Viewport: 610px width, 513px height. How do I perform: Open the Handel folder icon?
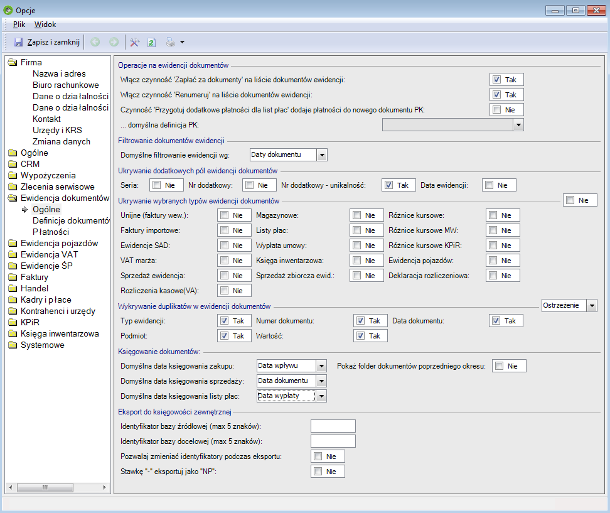coord(13,288)
